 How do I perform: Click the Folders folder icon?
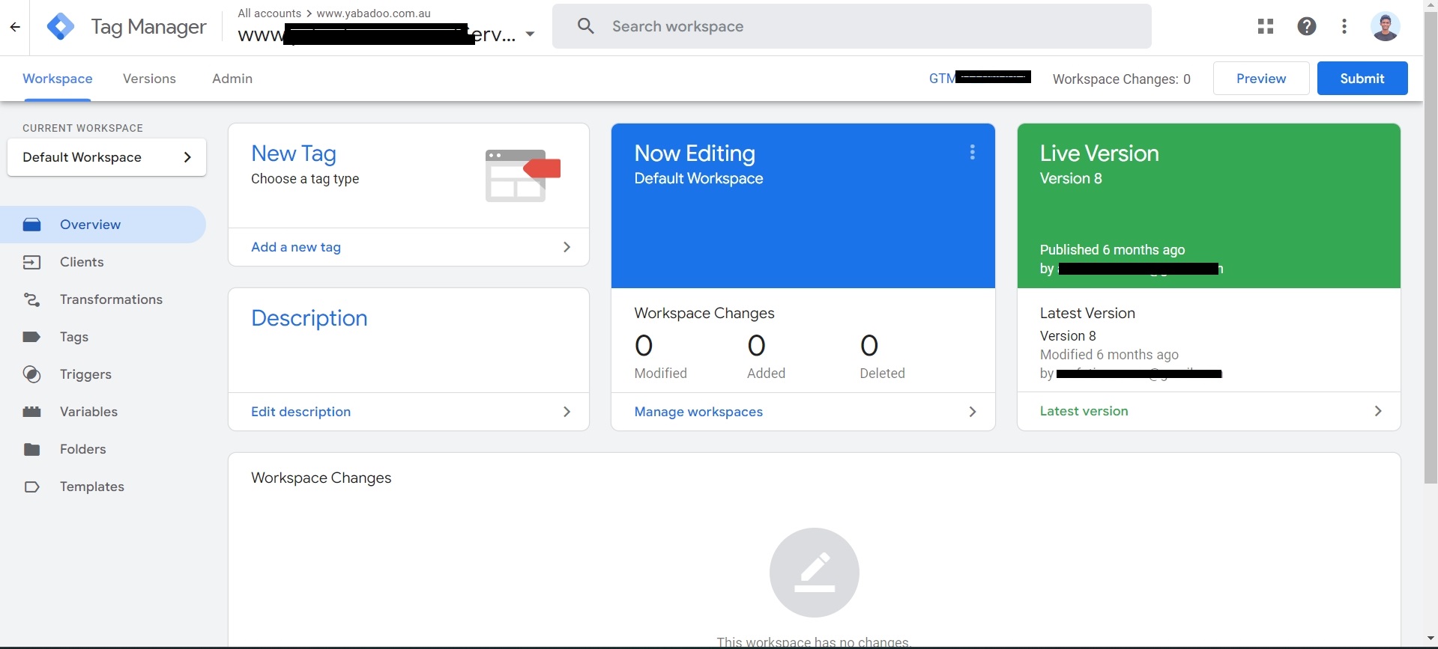click(31, 449)
